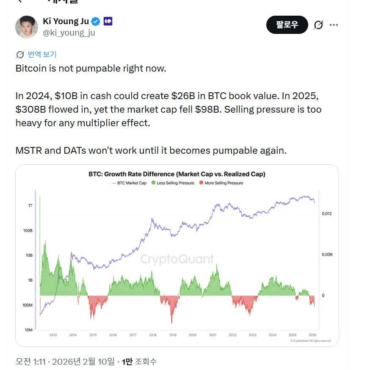
Task: Open the three-dot more options menu
Action: click(334, 25)
